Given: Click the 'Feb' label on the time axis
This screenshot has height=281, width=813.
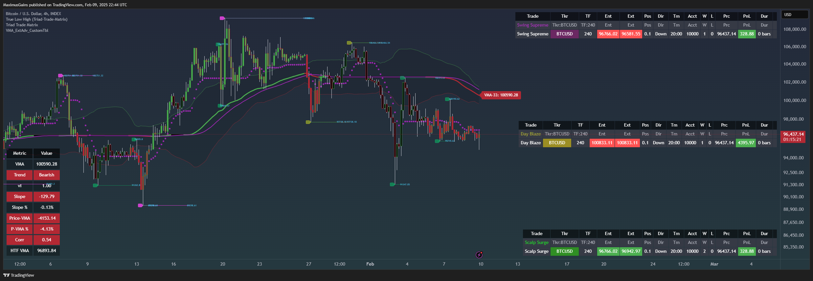Looking at the screenshot, I should pyautogui.click(x=370, y=264).
